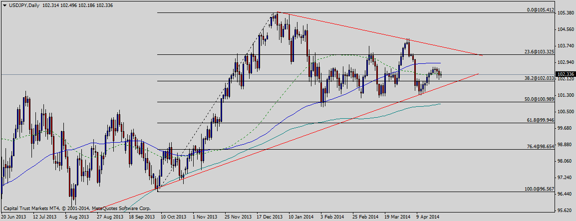
Task: Click the 105.380 price axis label
Action: [x=566, y=13]
